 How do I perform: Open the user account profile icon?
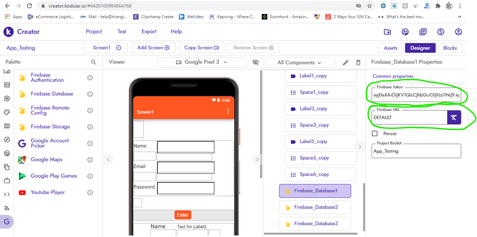(458, 32)
